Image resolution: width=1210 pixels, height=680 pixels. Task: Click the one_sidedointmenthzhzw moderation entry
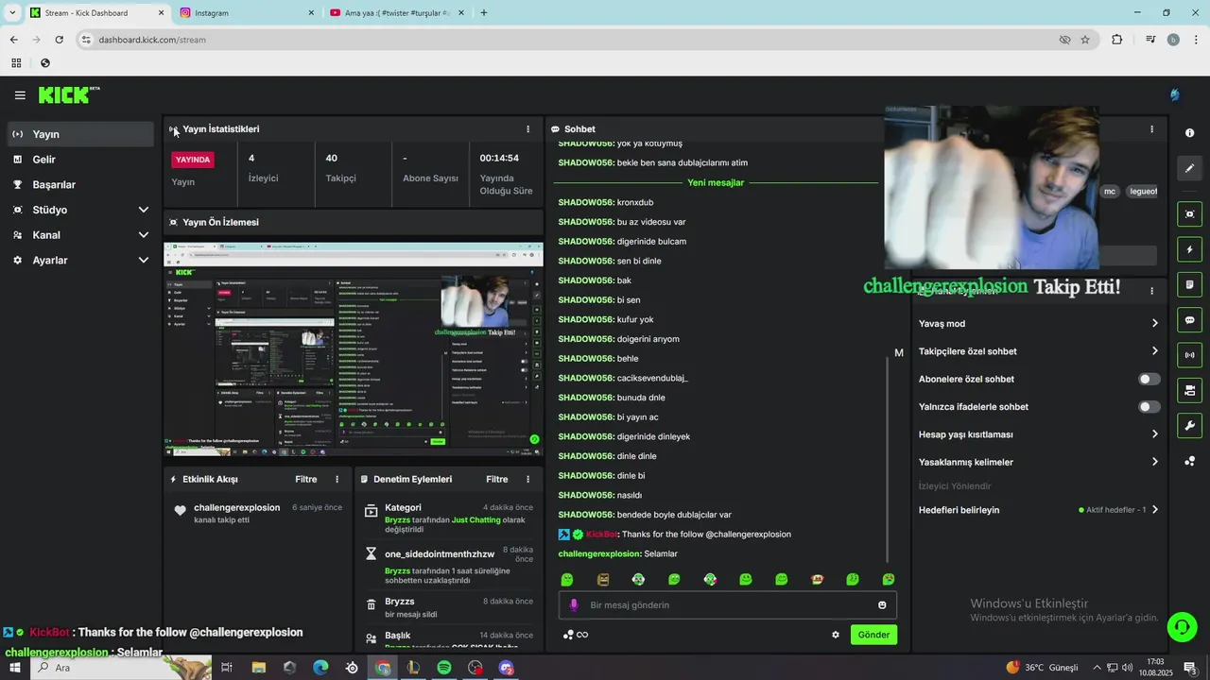[x=449, y=566]
